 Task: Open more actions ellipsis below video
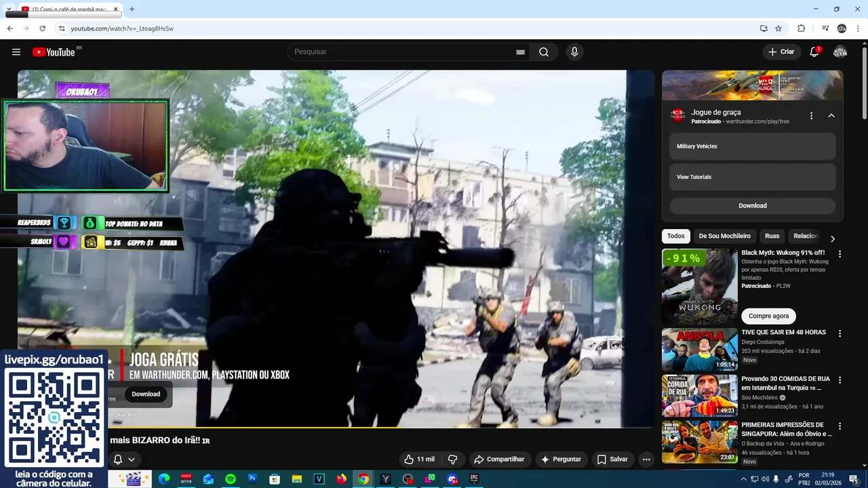(x=646, y=460)
